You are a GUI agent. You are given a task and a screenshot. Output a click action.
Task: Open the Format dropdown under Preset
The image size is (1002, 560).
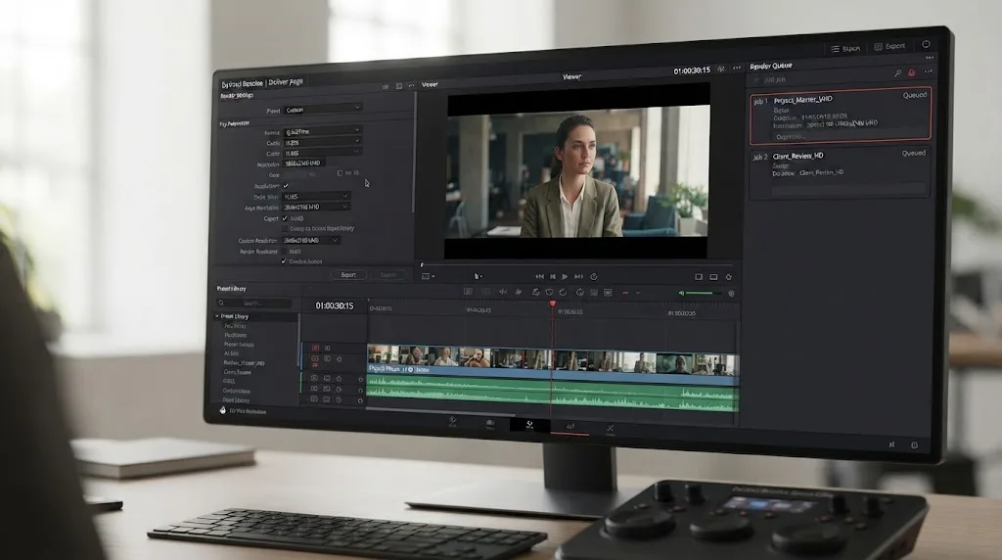pos(323,131)
